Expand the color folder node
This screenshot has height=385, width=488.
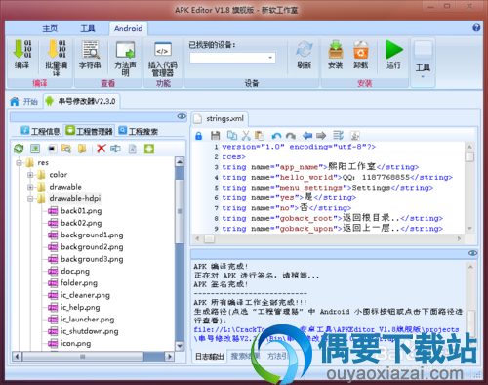coord(30,175)
